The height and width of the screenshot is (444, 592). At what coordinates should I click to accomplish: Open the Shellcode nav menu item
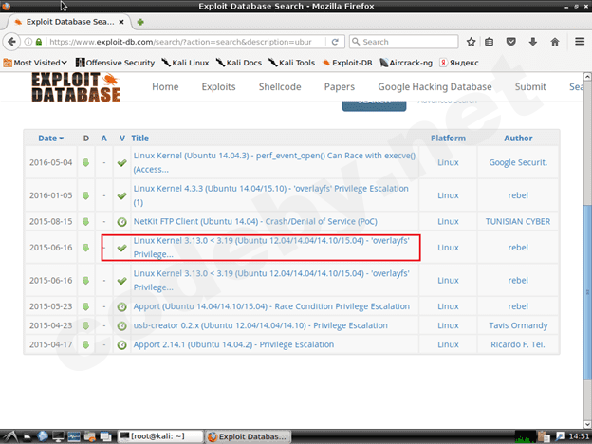[x=282, y=87]
